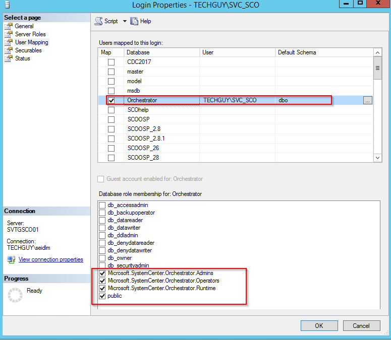Click the Script button label
This screenshot has height=340, width=391.
111,21
